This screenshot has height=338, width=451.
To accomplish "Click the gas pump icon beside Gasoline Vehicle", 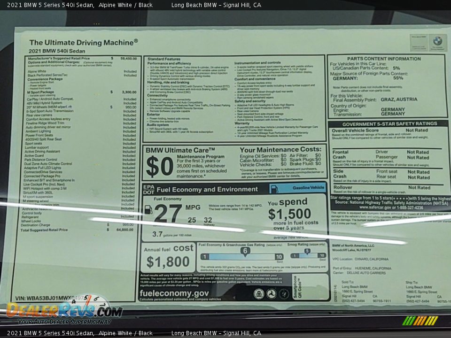I will click(x=275, y=189).
